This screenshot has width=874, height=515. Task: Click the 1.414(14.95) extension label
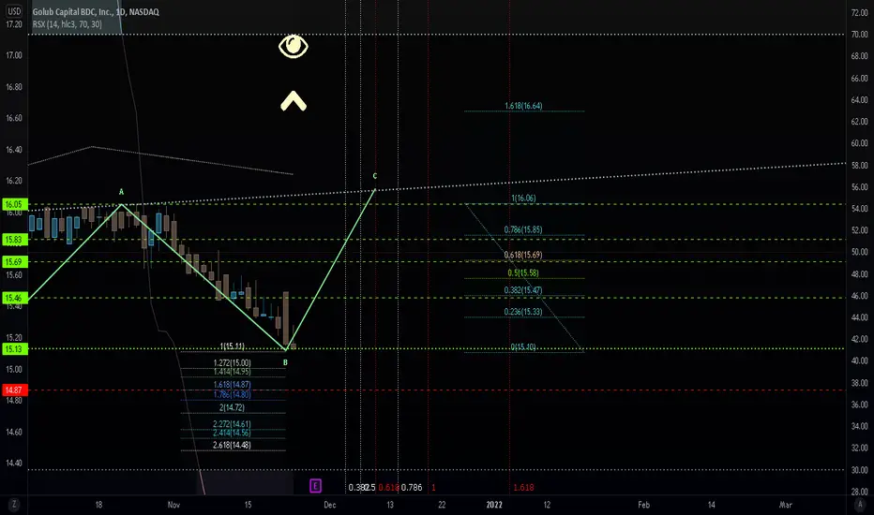point(232,372)
